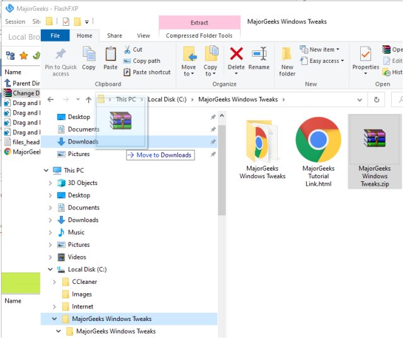Collapse the Local Disk (C:) node
The image size is (403, 338).
(50, 269)
